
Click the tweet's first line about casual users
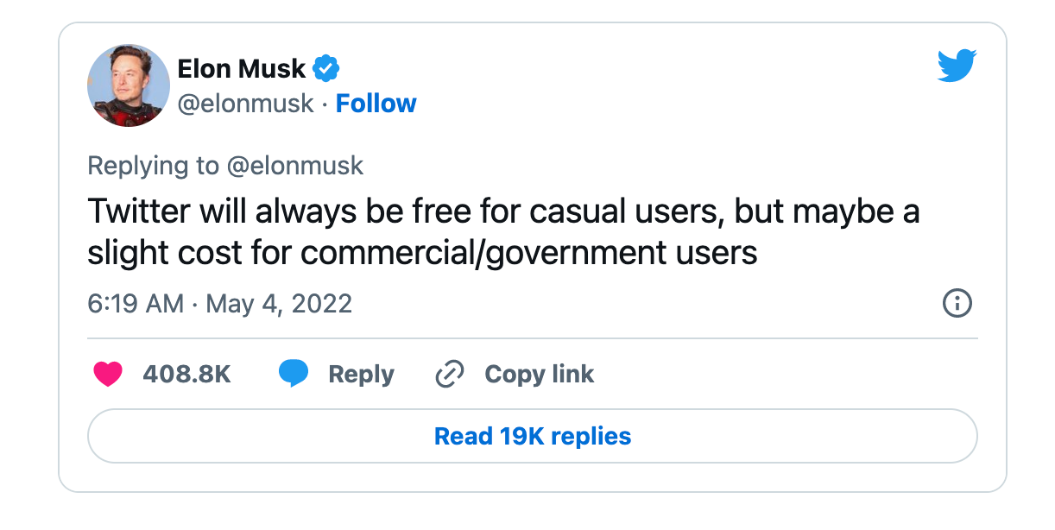click(503, 212)
